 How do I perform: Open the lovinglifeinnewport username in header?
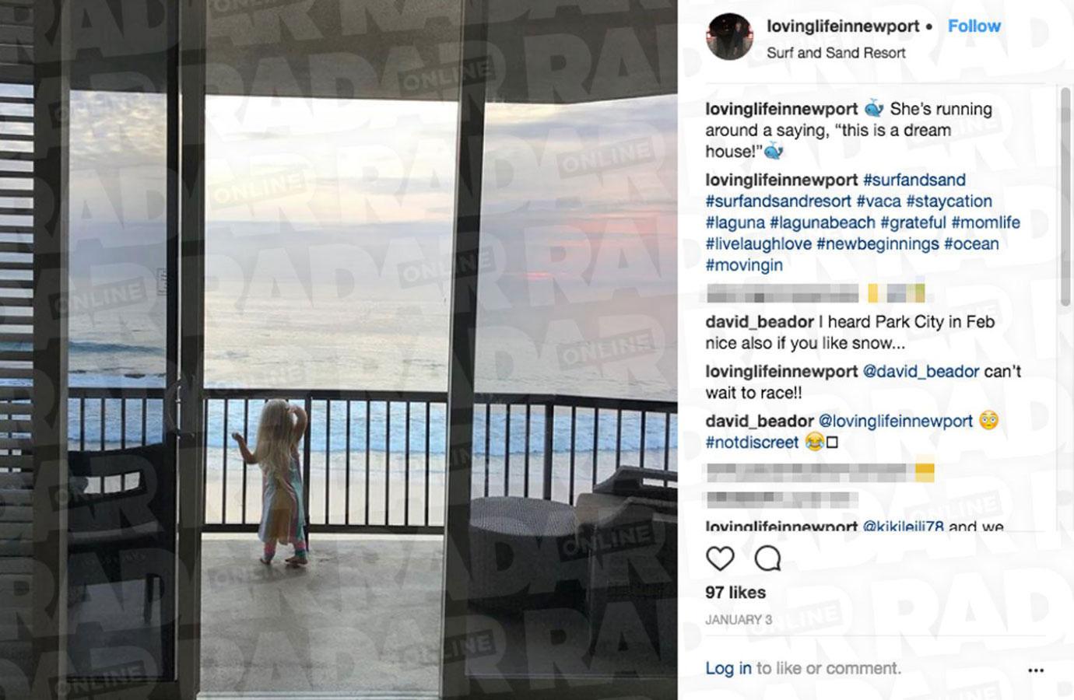pos(843,26)
